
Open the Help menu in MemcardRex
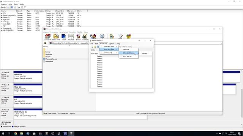[118, 44]
